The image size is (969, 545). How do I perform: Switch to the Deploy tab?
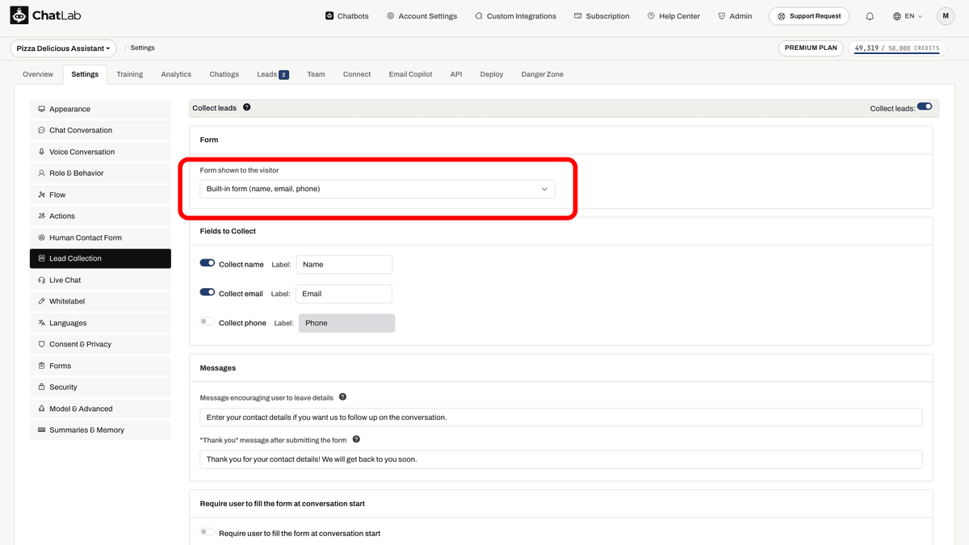pyautogui.click(x=492, y=74)
